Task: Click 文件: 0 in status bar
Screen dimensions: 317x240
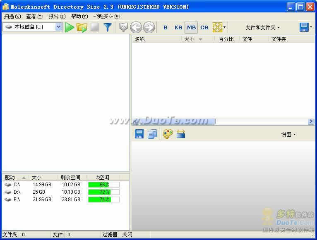Action: tap(62, 235)
